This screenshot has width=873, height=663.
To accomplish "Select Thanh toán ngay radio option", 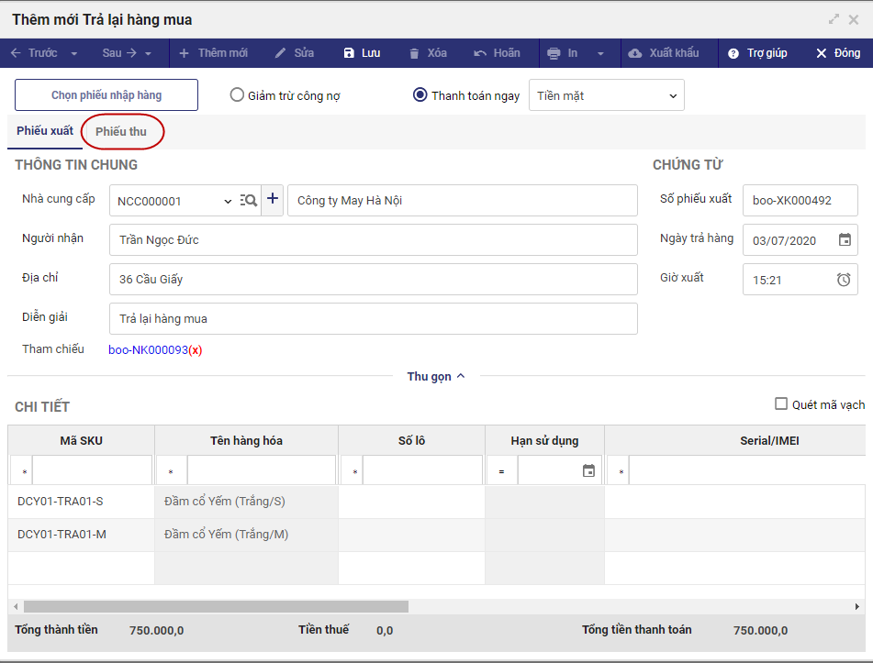I will point(420,95).
